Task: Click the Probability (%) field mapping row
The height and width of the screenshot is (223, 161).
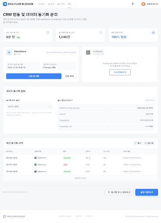Action: pos(106,126)
